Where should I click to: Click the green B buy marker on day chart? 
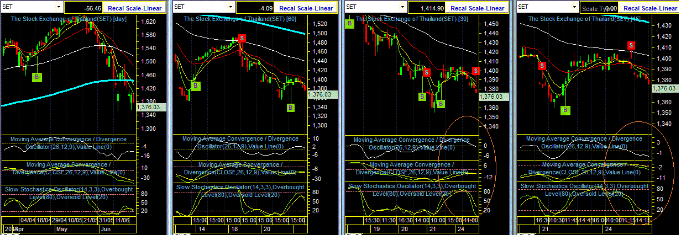point(37,77)
